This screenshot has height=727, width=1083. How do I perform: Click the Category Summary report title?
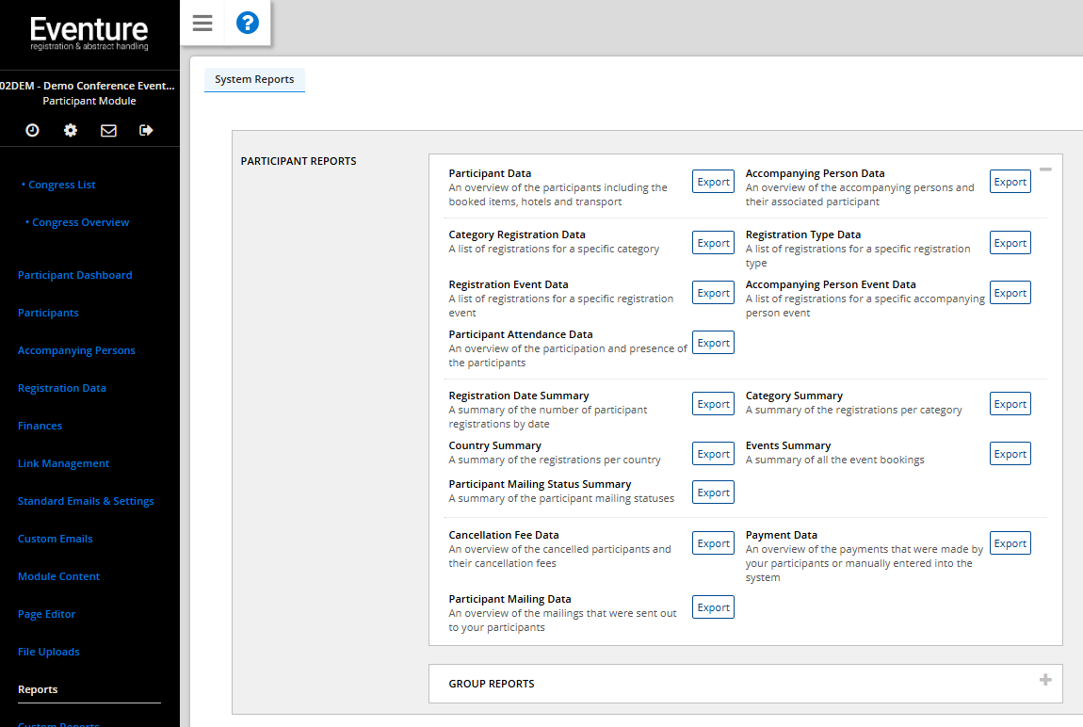pyautogui.click(x=794, y=396)
